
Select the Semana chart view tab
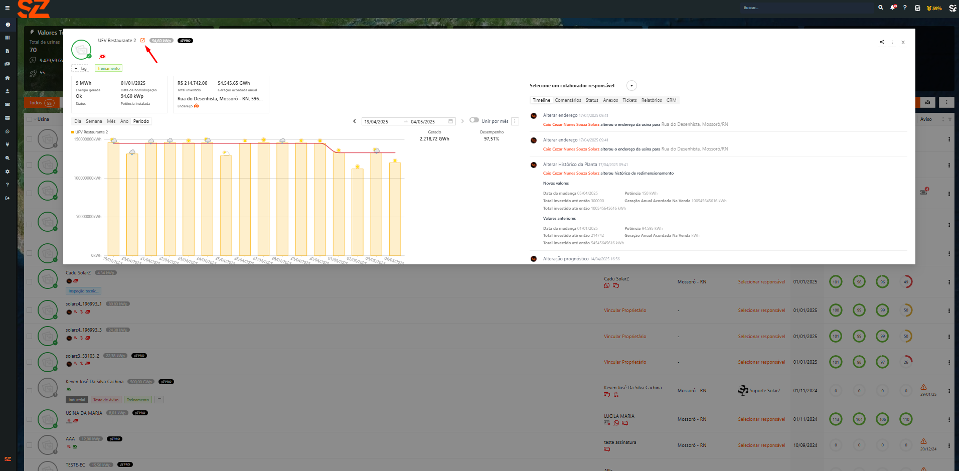(94, 121)
